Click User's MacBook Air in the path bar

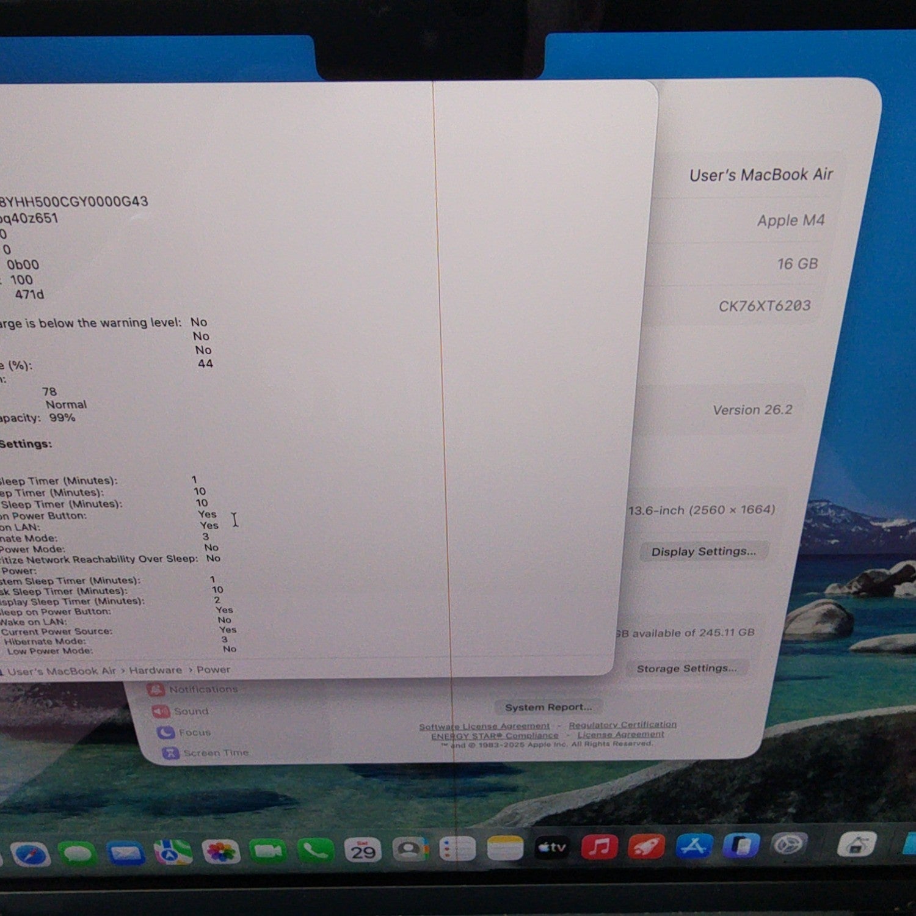point(62,671)
